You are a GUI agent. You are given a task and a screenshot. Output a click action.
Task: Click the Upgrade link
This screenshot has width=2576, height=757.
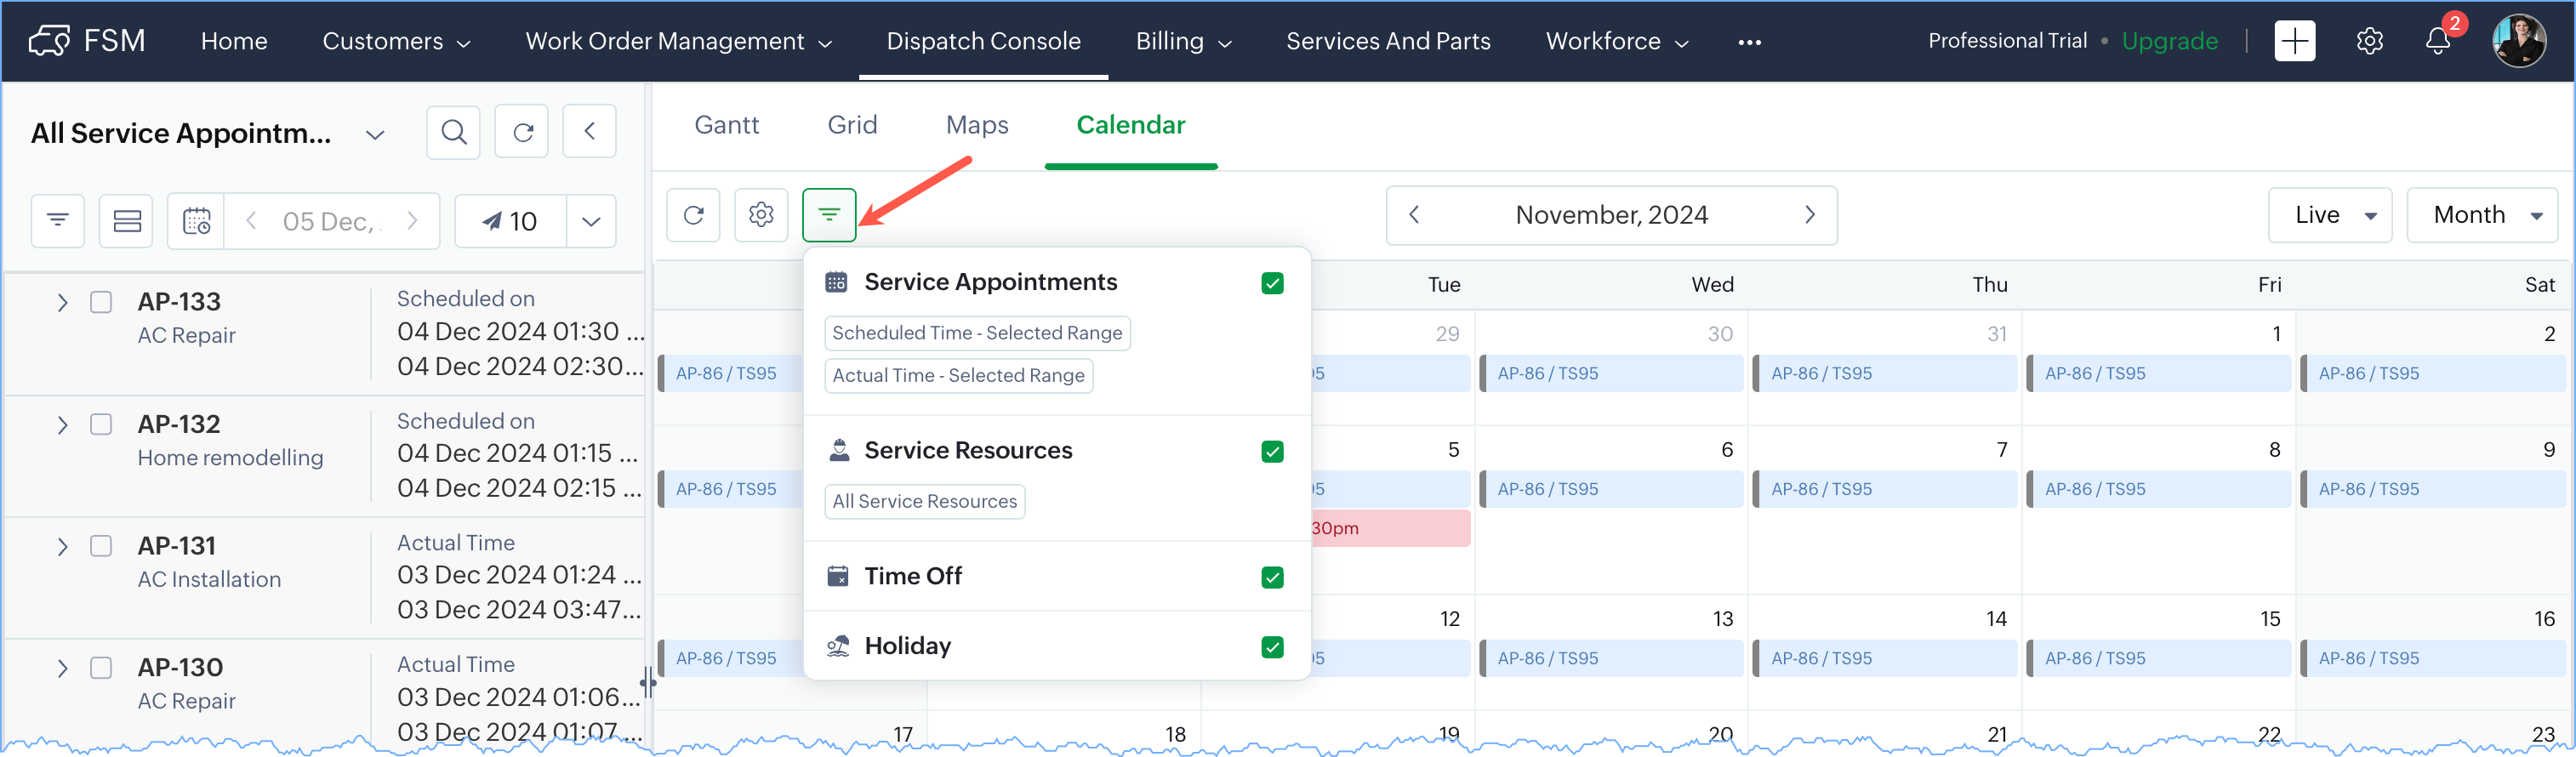[2169, 42]
